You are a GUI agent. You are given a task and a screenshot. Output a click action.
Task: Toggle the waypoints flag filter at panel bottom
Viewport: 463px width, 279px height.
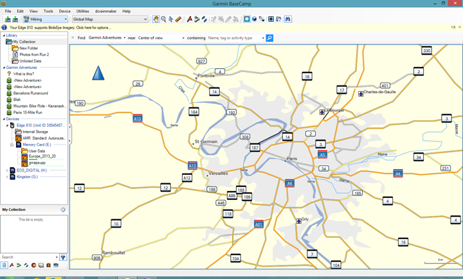(12, 265)
